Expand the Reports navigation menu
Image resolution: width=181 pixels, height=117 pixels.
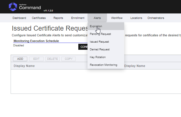point(58,18)
